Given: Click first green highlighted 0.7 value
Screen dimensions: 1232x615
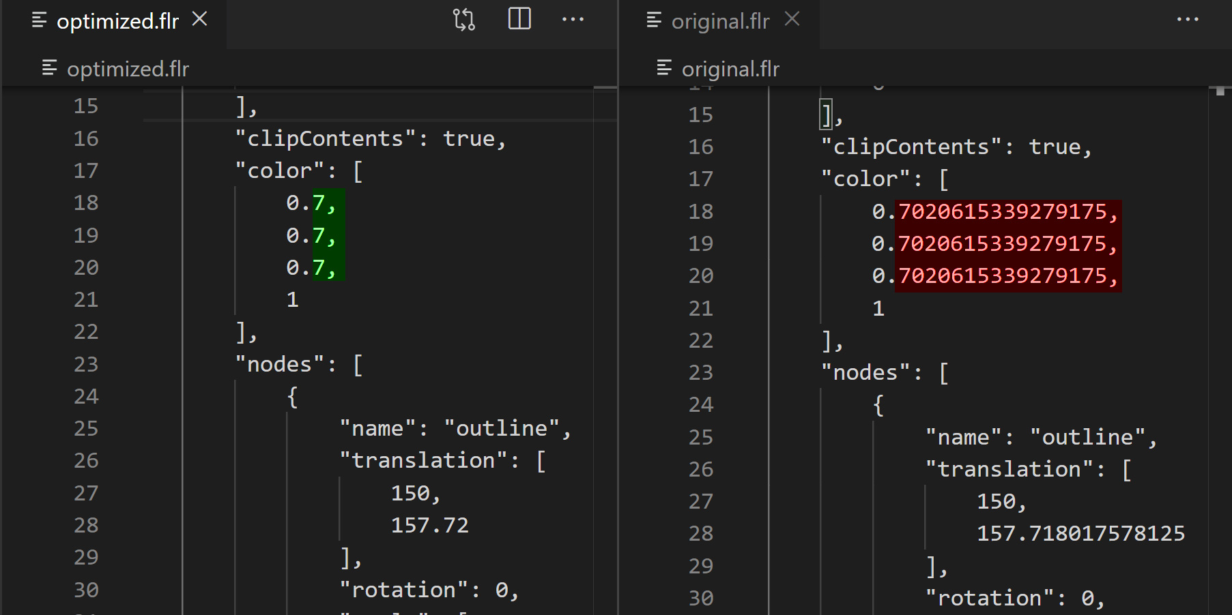Looking at the screenshot, I should (x=311, y=203).
